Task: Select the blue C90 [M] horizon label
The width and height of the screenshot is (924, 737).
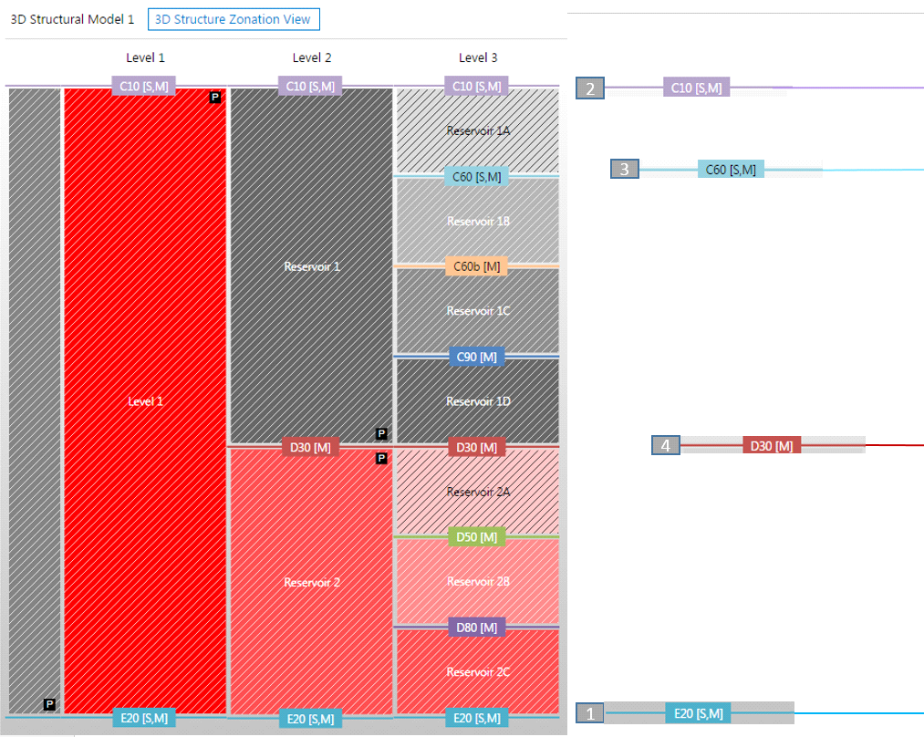Action: click(477, 357)
